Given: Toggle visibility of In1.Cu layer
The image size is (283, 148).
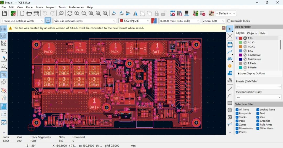Looking at the screenshot, I should 245,43.
